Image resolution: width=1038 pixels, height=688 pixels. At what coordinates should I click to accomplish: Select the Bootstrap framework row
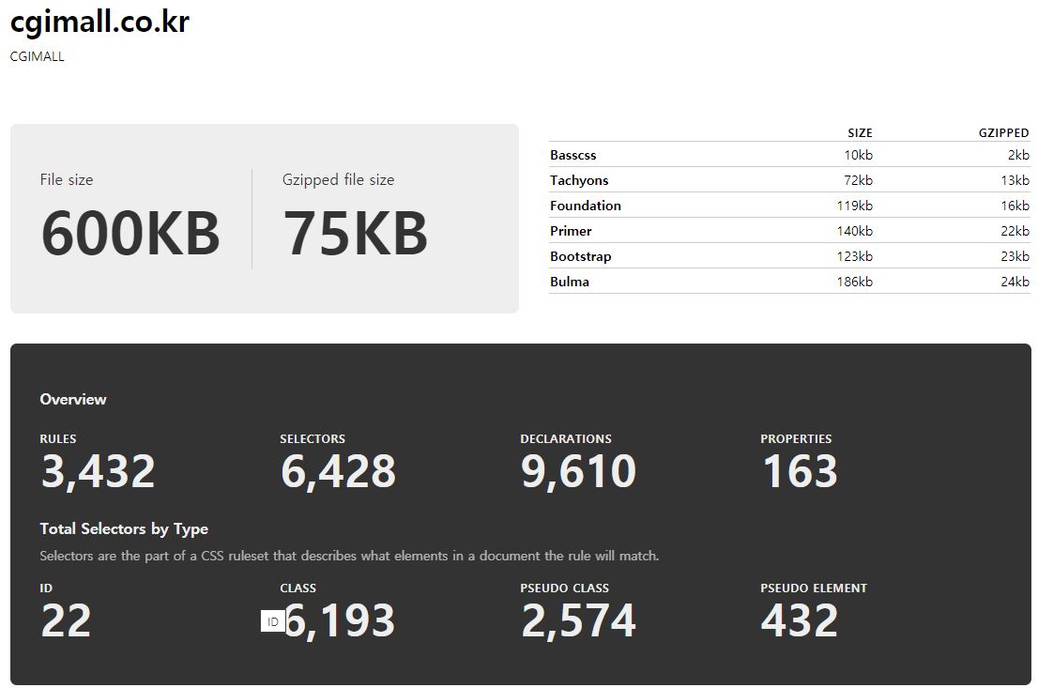coord(789,255)
